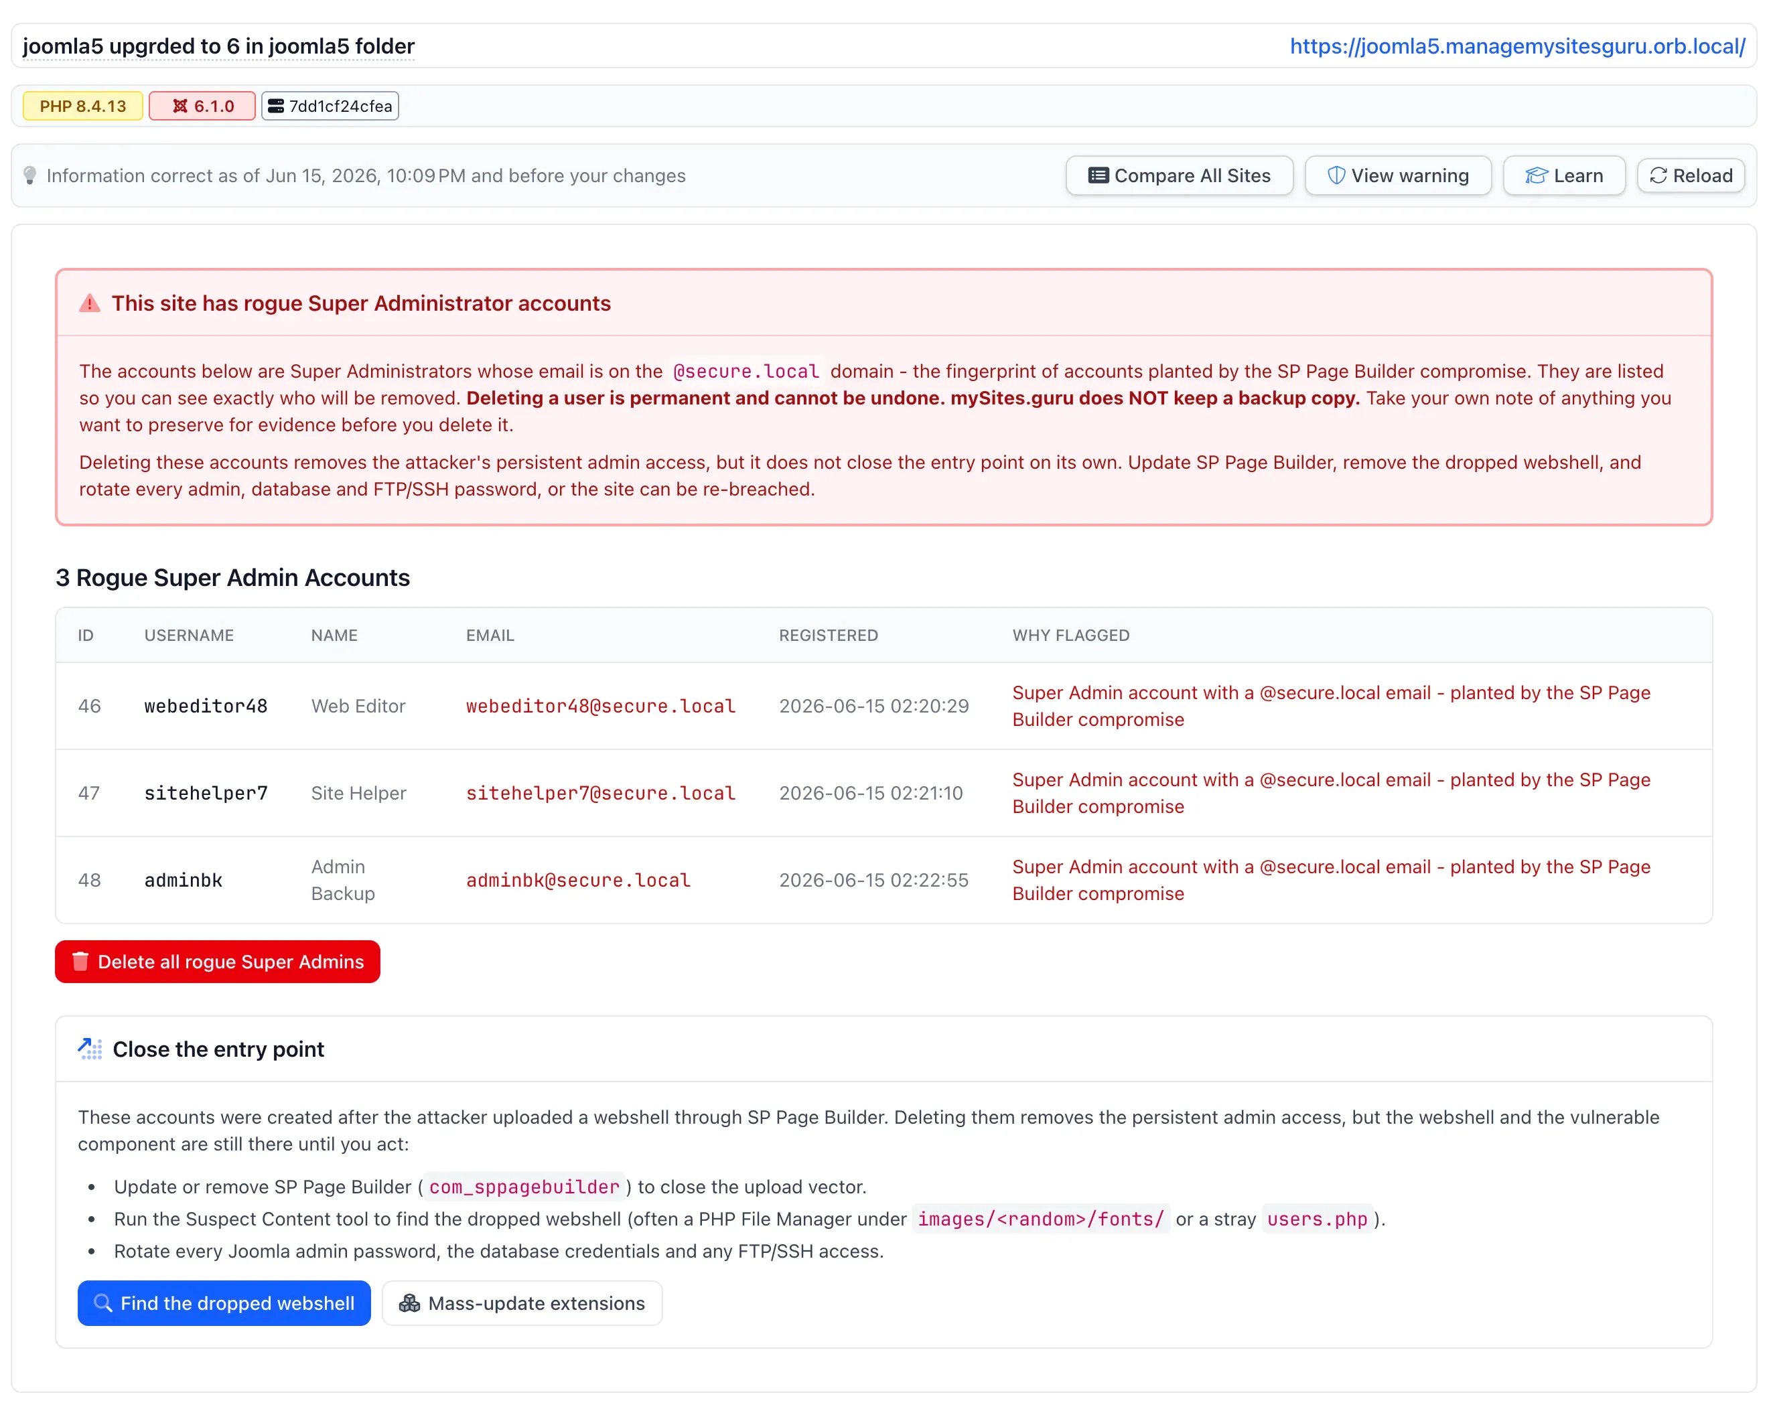Image resolution: width=1771 pixels, height=1409 pixels.
Task: Click the registered date 2026-06-15 02:21:10
Action: (871, 792)
